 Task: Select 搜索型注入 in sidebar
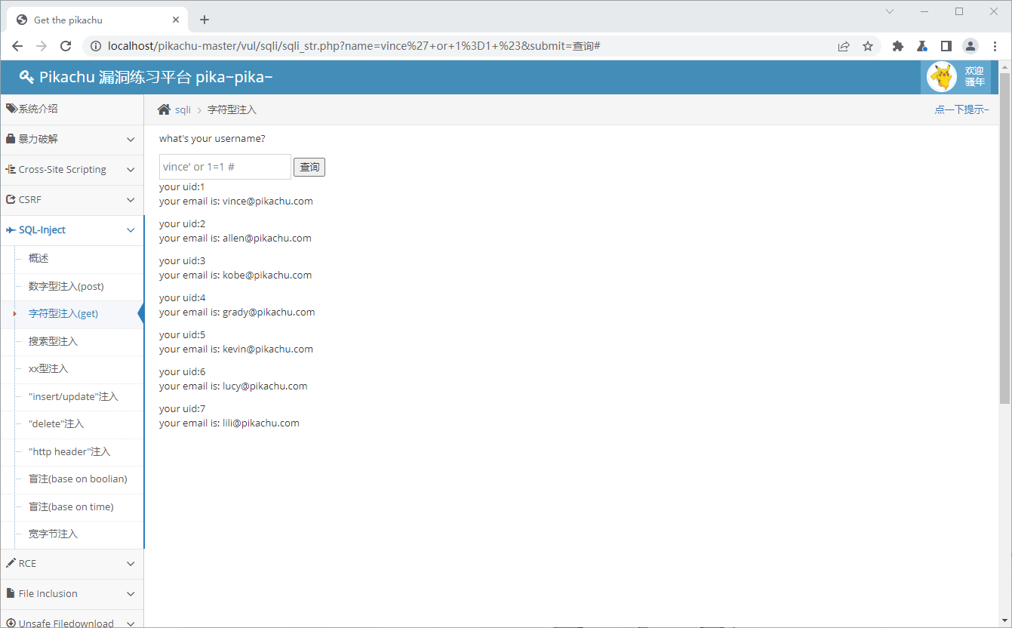(x=53, y=341)
